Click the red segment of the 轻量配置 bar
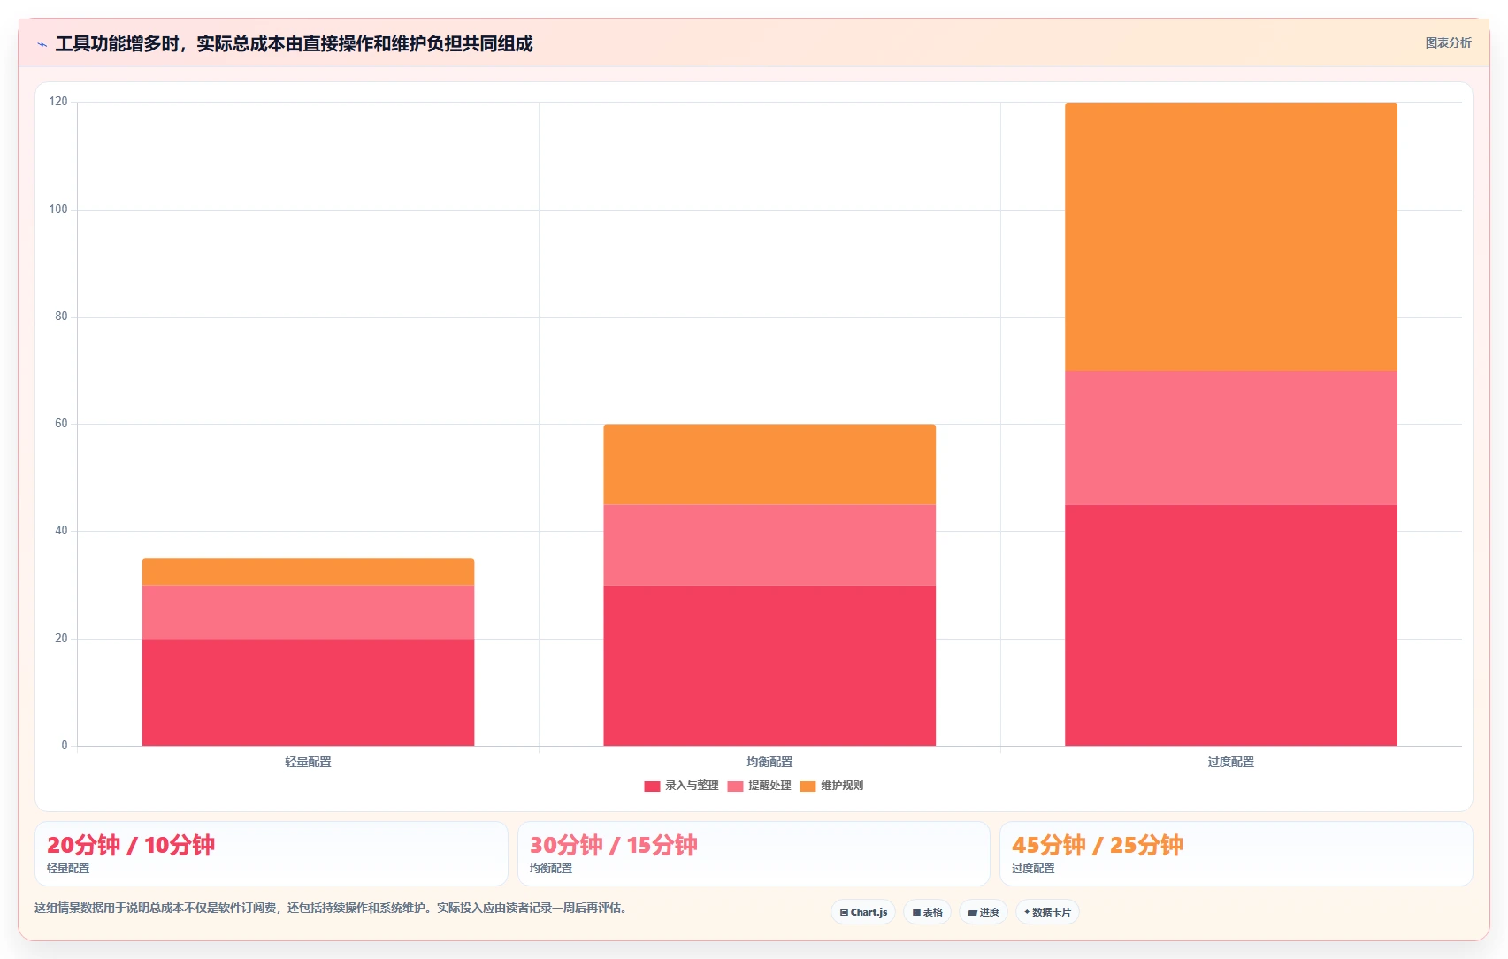Screen dimensions: 1508x959 click(x=308, y=692)
